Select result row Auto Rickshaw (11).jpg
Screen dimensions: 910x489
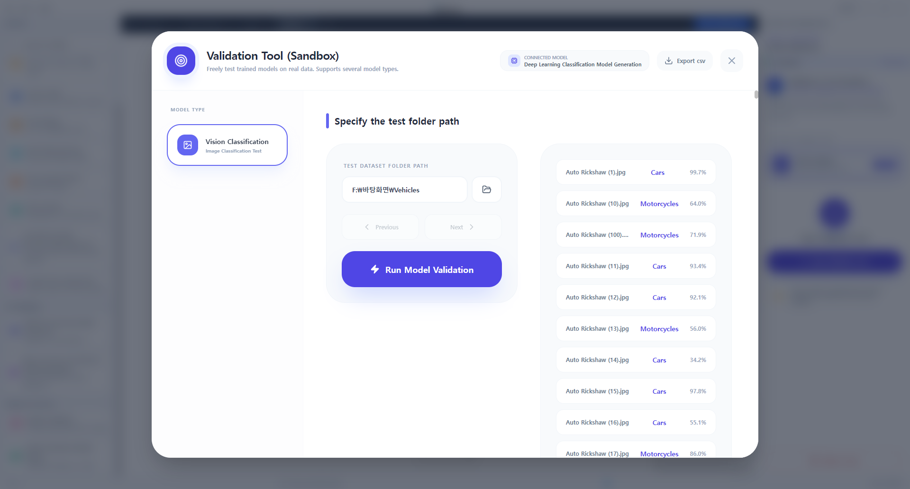[x=636, y=266]
